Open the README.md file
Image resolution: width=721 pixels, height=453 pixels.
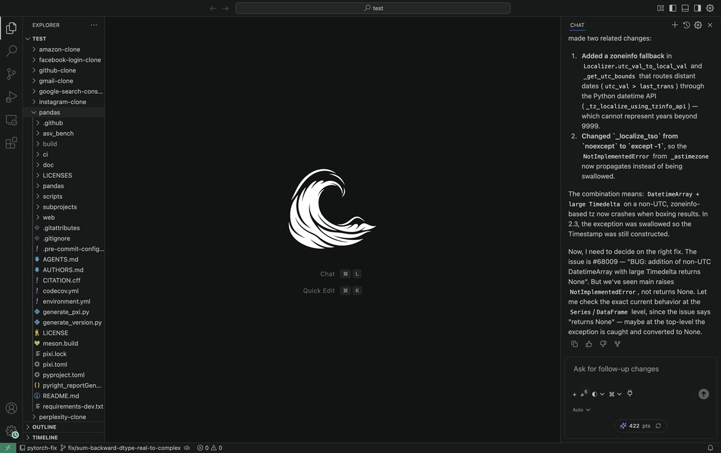tap(61, 396)
